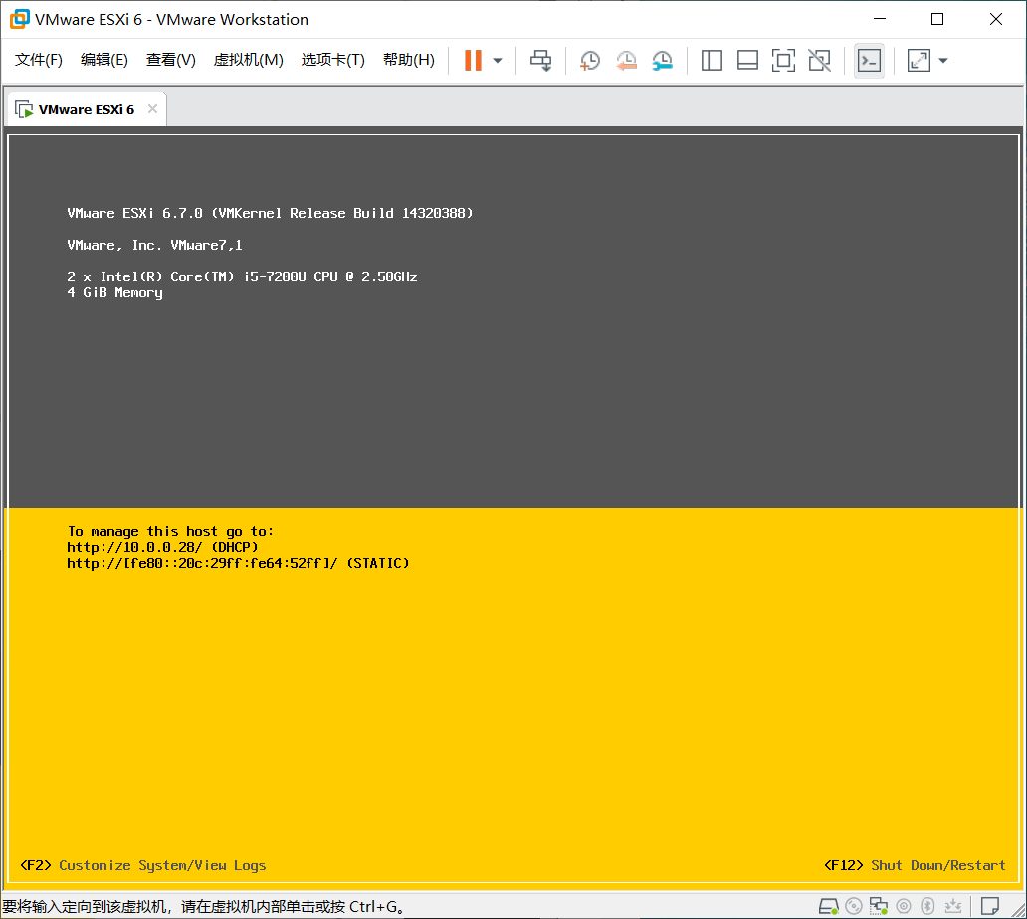Open the 虚拟机(M) menu
The height and width of the screenshot is (919, 1027).
pyautogui.click(x=248, y=60)
